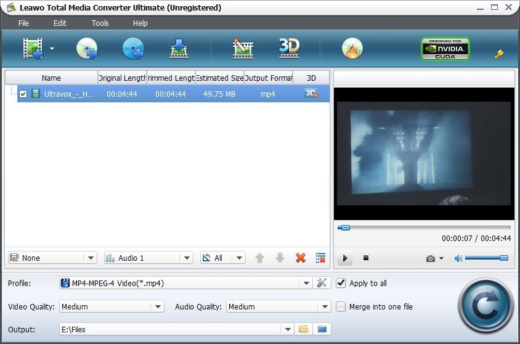The width and height of the screenshot is (520, 344).
Task: Click the 3D disabled icon in Ultravox row
Action: tap(311, 93)
